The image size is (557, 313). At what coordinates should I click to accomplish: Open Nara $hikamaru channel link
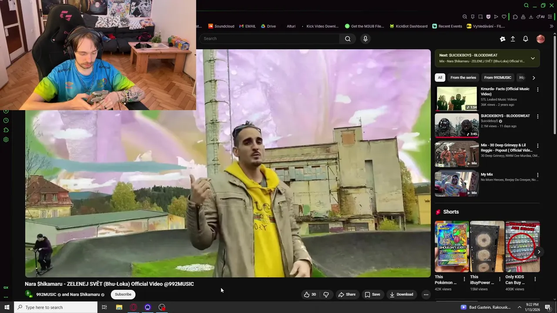click(x=84, y=295)
